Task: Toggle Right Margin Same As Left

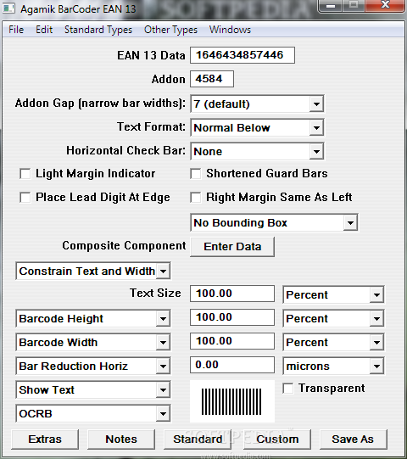Action: (196, 198)
